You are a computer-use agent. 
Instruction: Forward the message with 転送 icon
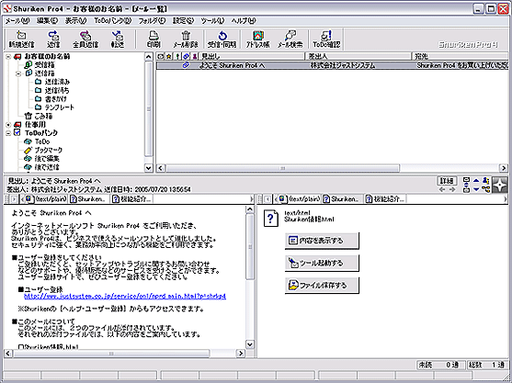118,39
